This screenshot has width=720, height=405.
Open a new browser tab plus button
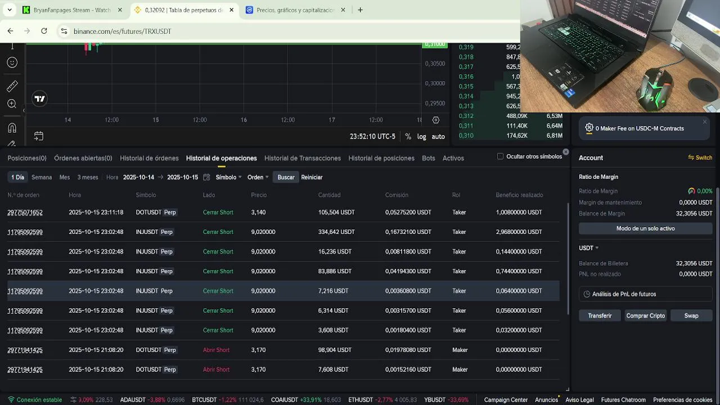coord(360,10)
